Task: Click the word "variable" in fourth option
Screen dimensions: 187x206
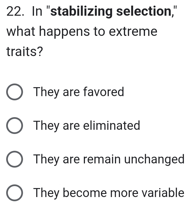Action: [x=163, y=193]
